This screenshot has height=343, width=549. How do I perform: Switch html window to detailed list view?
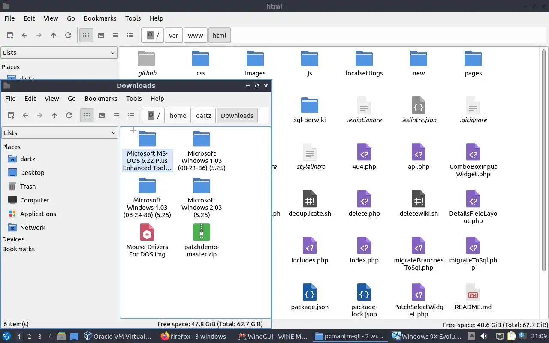click(x=130, y=35)
